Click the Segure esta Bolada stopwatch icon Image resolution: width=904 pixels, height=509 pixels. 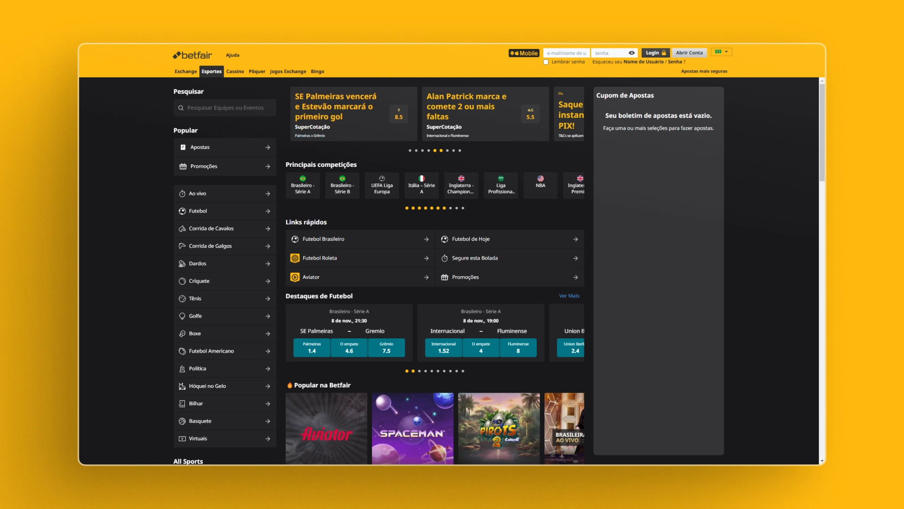444,258
